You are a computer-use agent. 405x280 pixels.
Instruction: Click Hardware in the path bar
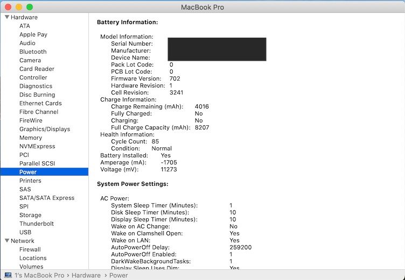point(86,275)
